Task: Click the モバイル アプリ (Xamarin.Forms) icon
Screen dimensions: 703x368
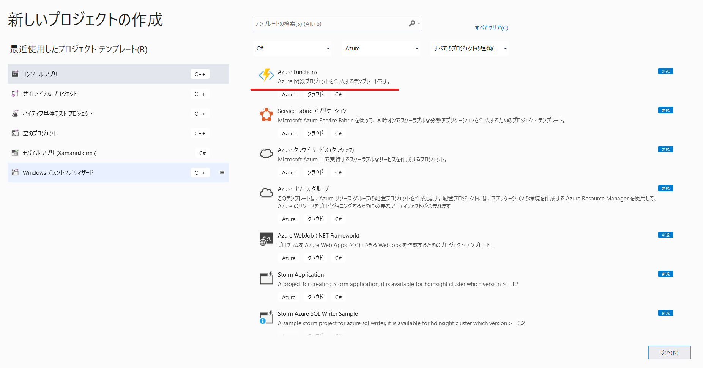Action: [x=15, y=153]
